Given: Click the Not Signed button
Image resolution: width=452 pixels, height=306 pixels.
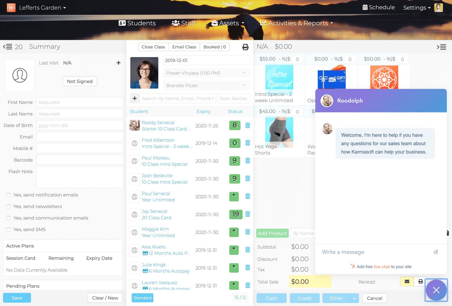Looking at the screenshot, I should coord(80,81).
